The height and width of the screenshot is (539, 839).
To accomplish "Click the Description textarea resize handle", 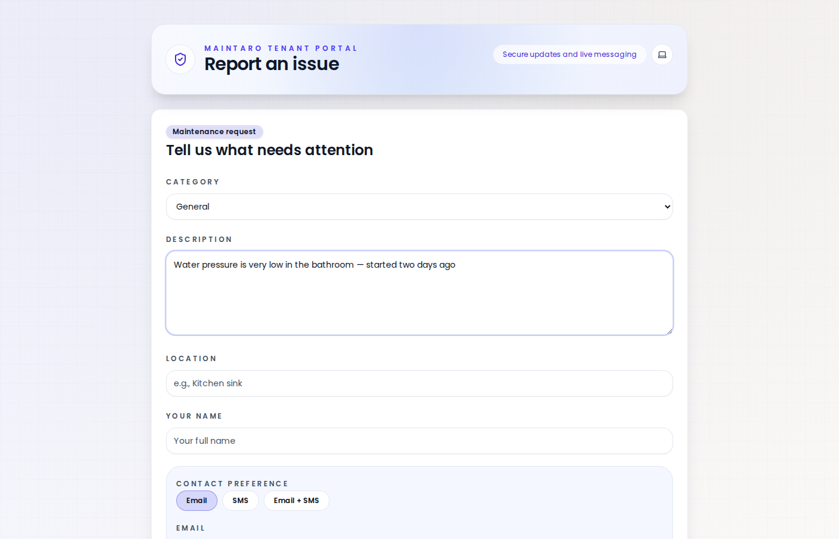I will (x=669, y=331).
